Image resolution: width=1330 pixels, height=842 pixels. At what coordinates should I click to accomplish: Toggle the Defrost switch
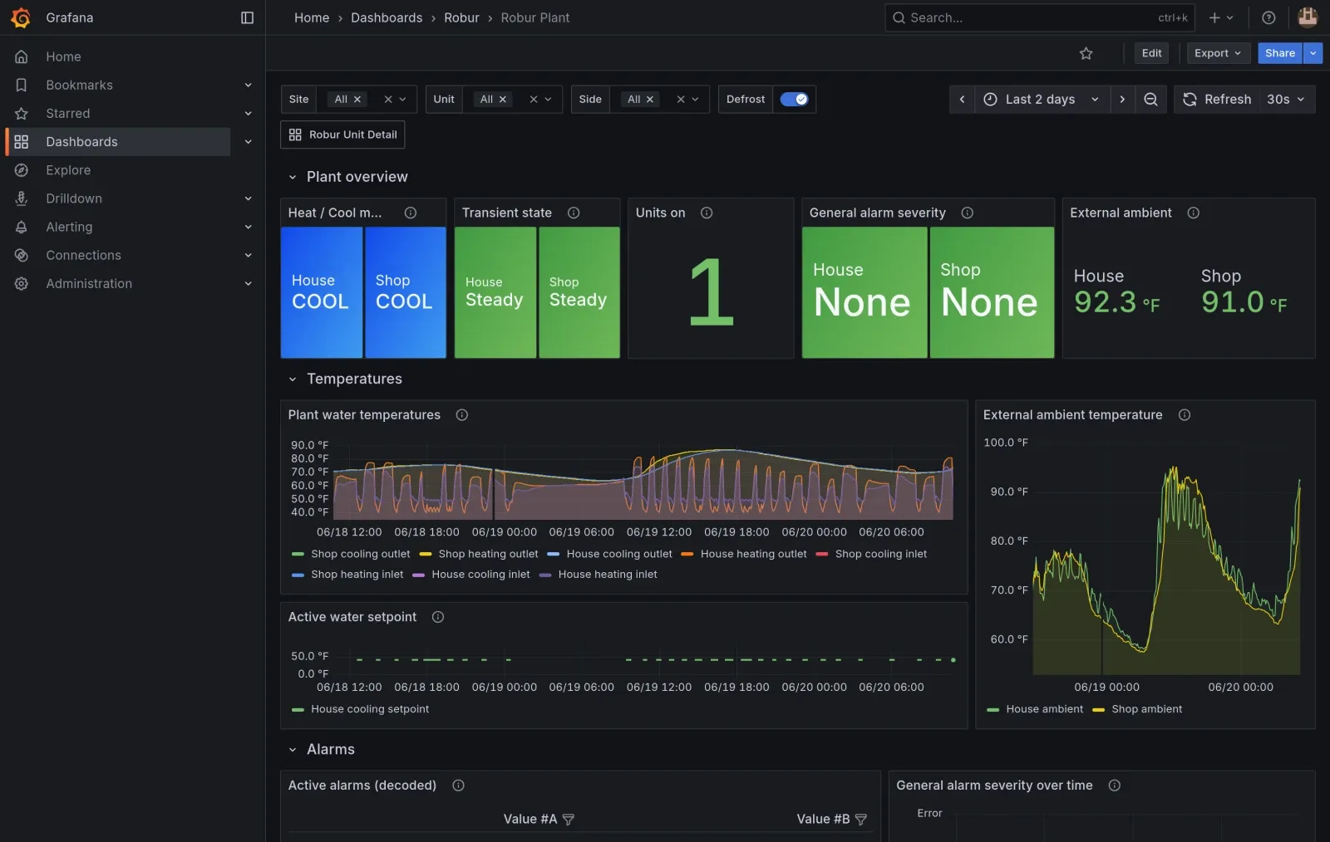pos(794,99)
